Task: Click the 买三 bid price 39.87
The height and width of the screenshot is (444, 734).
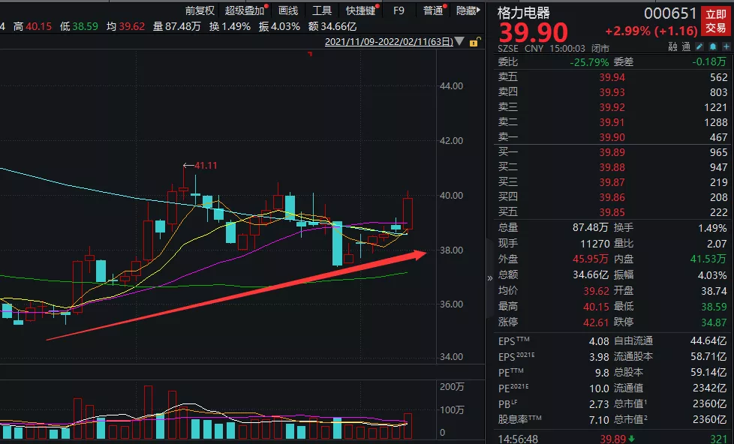Action: [612, 182]
